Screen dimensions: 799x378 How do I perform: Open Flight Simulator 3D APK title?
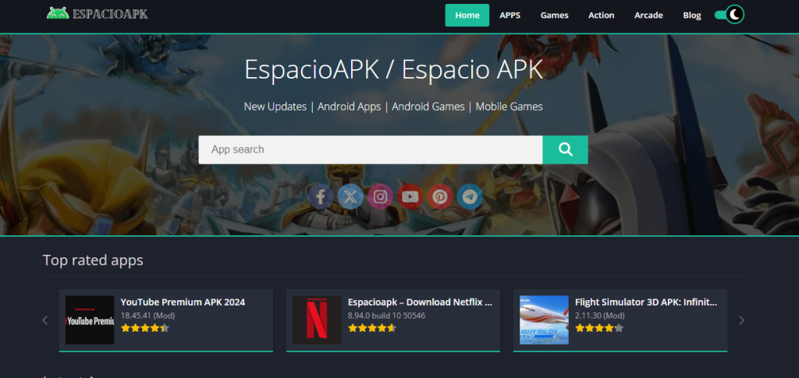[646, 302]
